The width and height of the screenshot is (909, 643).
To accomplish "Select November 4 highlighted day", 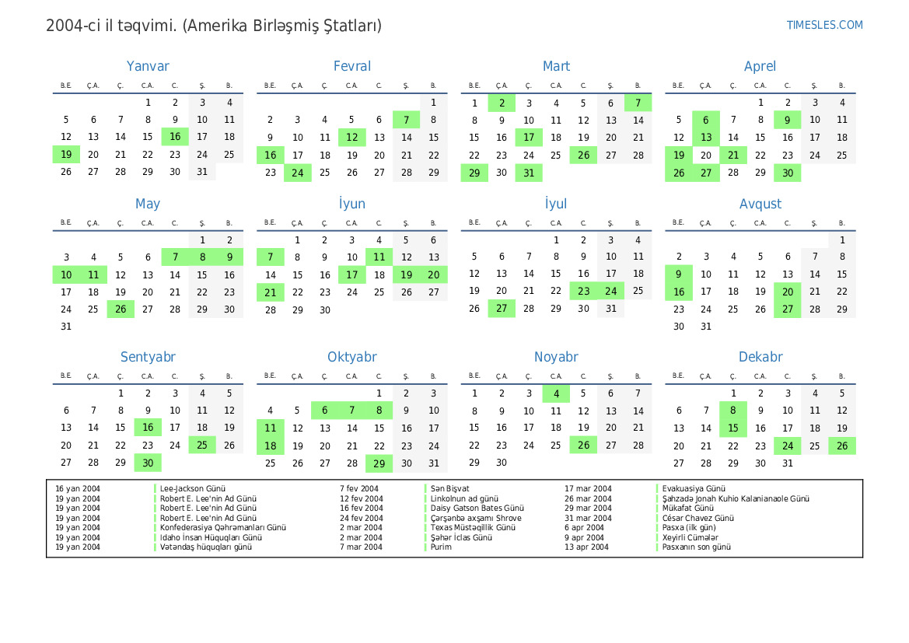I will pyautogui.click(x=556, y=393).
